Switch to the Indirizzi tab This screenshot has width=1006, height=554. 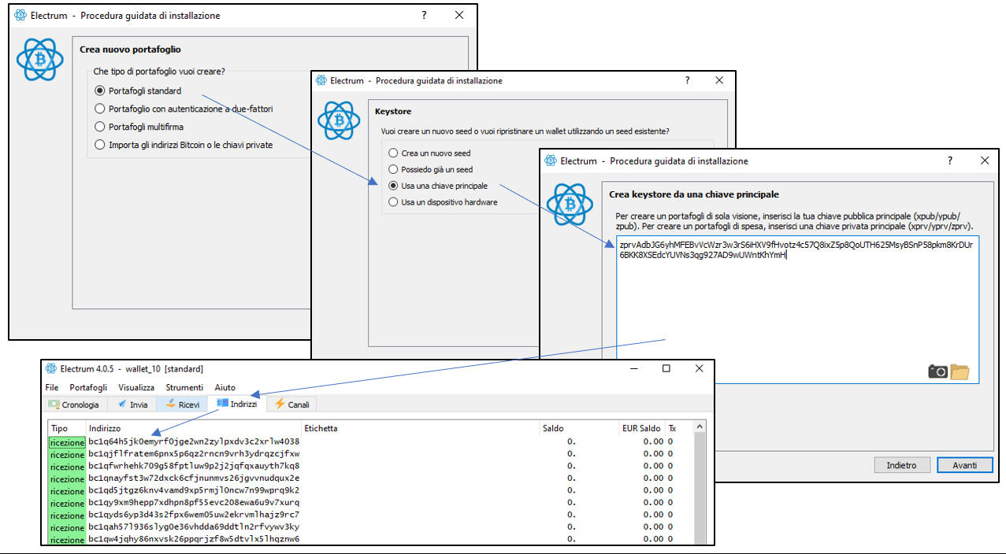(236, 404)
